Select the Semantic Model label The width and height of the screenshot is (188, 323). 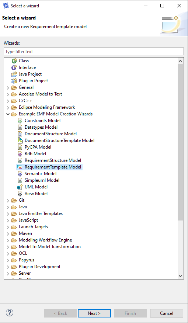coord(41,174)
